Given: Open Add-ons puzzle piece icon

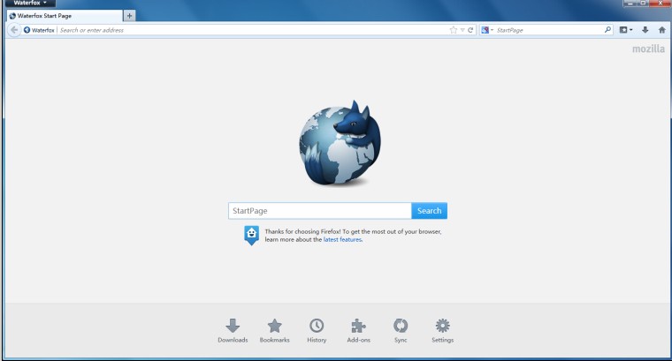Looking at the screenshot, I should pyautogui.click(x=359, y=331).
